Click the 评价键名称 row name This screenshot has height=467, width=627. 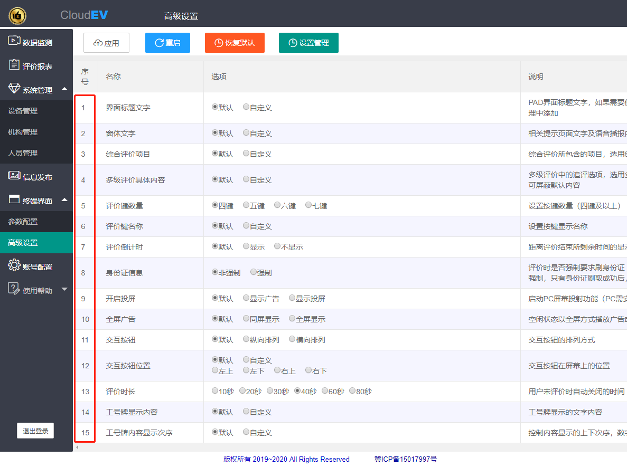(124, 226)
